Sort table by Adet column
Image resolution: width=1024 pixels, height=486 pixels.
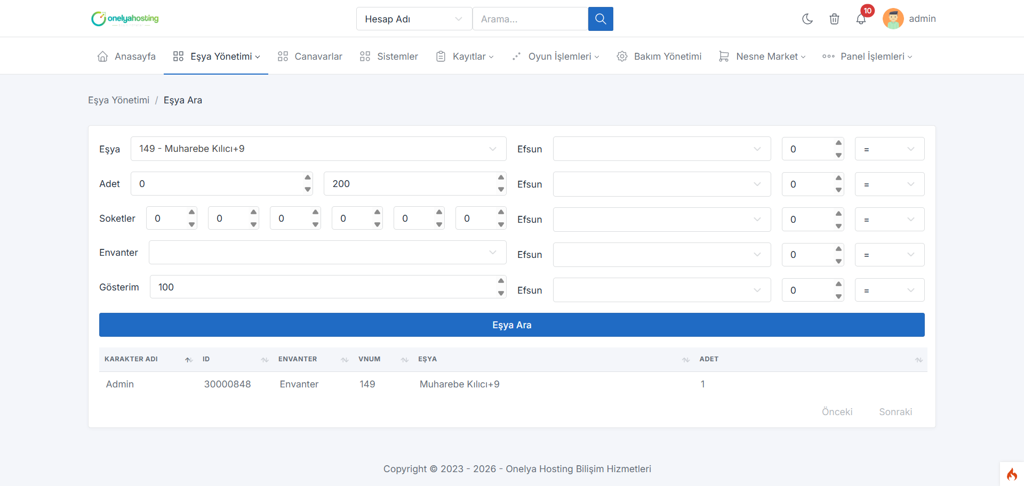coord(811,359)
